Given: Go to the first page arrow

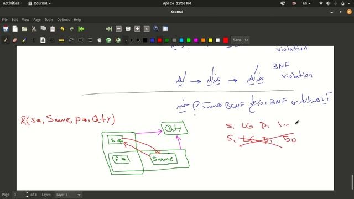Looking at the screenshot, I should (x=81, y=29).
